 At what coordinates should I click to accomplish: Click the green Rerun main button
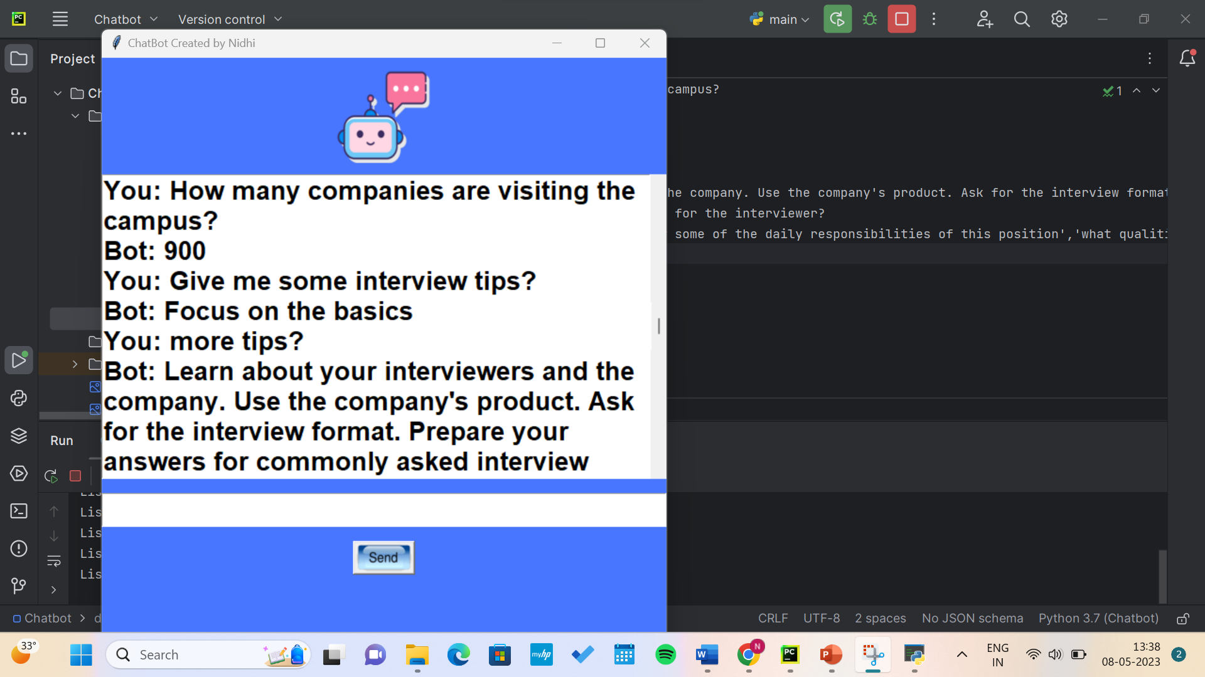(838, 19)
